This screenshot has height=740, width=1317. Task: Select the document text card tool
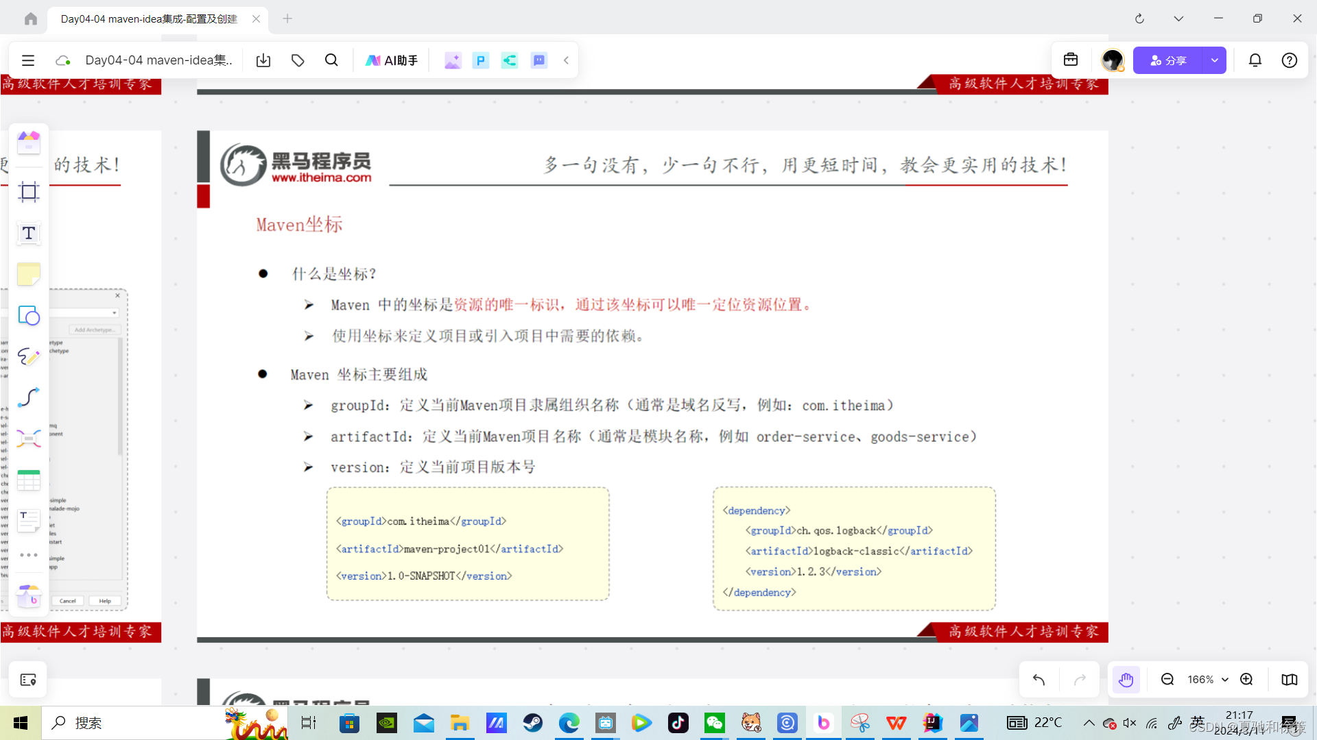click(29, 521)
